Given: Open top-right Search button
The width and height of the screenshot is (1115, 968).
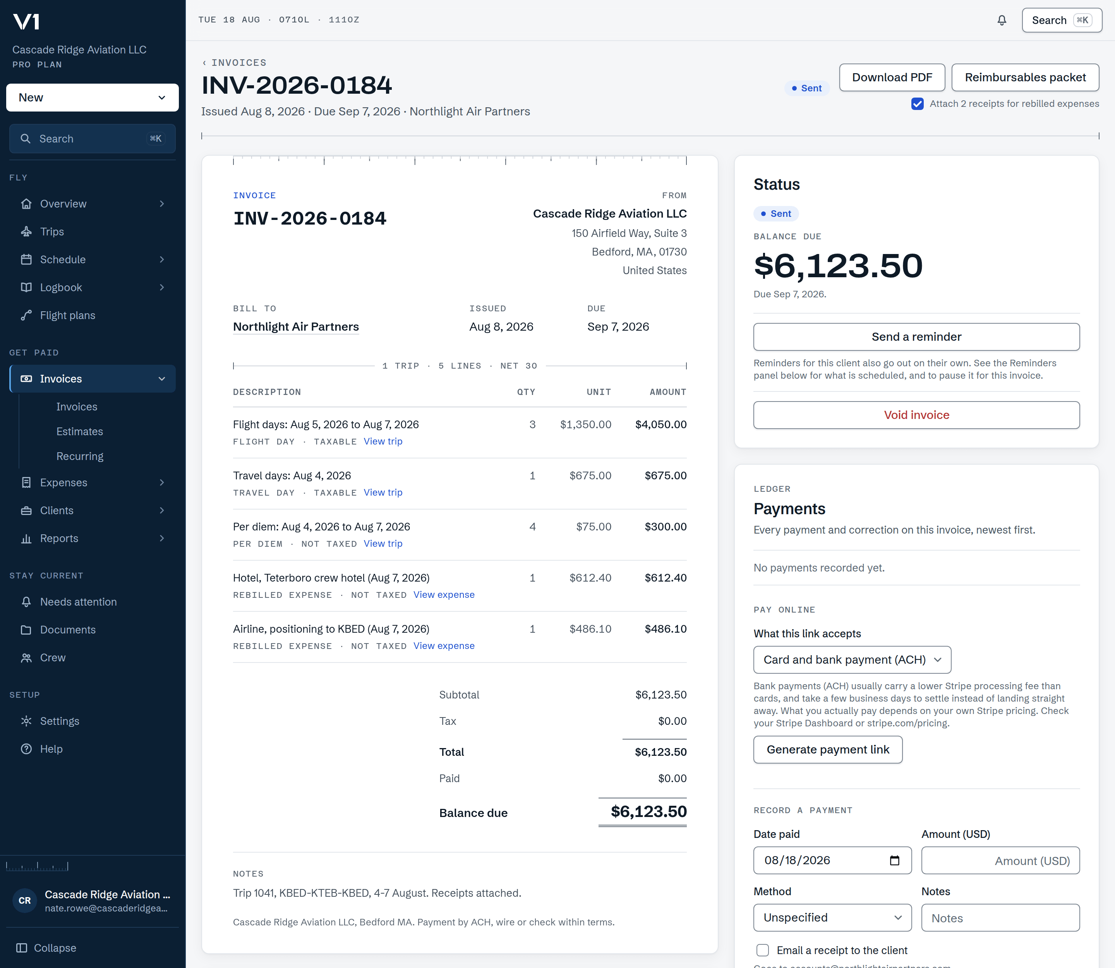Looking at the screenshot, I should point(1062,20).
